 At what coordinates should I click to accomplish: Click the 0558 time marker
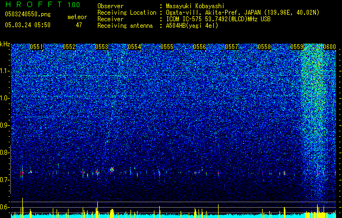264,47
